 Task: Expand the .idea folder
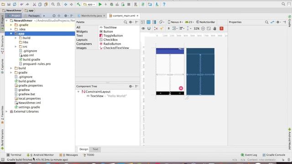click(x=11, y=29)
